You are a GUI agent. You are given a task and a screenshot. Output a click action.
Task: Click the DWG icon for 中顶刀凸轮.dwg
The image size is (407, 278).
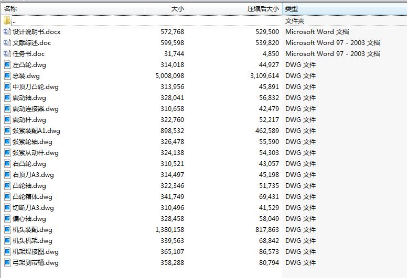click(x=7, y=86)
